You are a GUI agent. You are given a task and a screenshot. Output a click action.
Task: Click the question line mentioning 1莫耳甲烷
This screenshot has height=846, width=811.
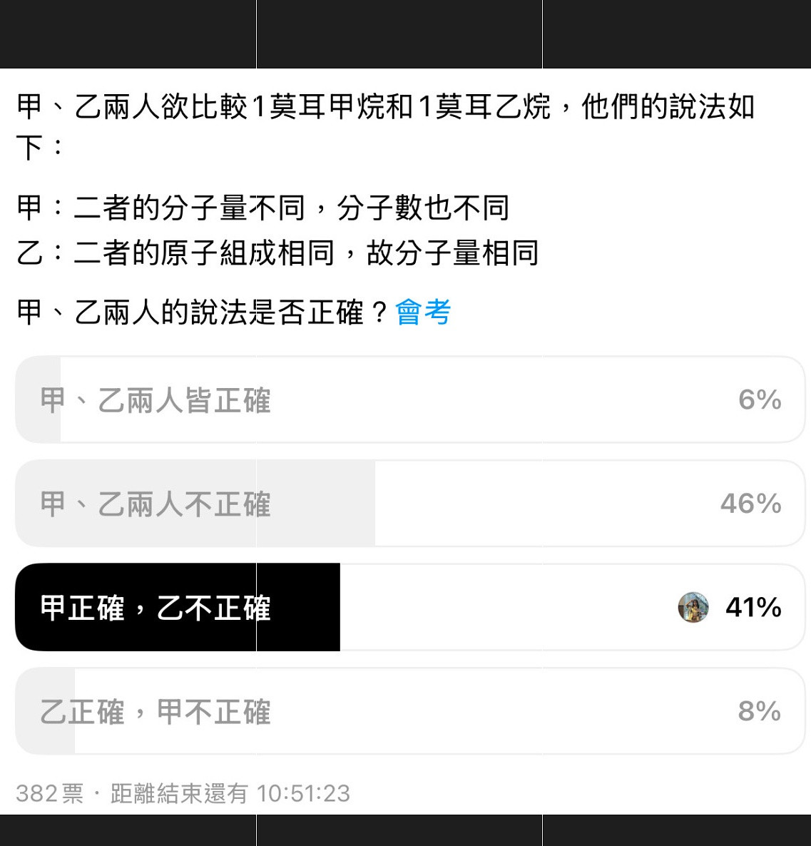pos(385,127)
